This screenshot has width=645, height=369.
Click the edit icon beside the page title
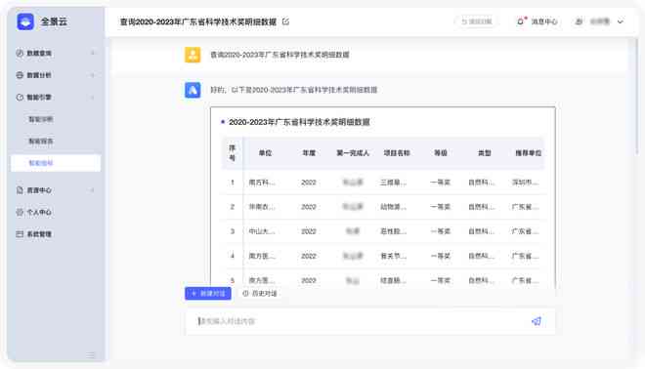pyautogui.click(x=285, y=21)
